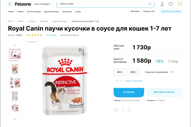Click the share icon
This screenshot has height=127, width=191.
[x=129, y=110]
